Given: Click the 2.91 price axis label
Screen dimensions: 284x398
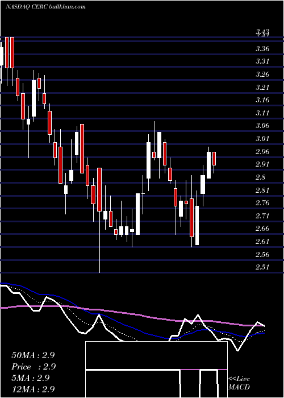Looking at the screenshot, I should [262, 164].
